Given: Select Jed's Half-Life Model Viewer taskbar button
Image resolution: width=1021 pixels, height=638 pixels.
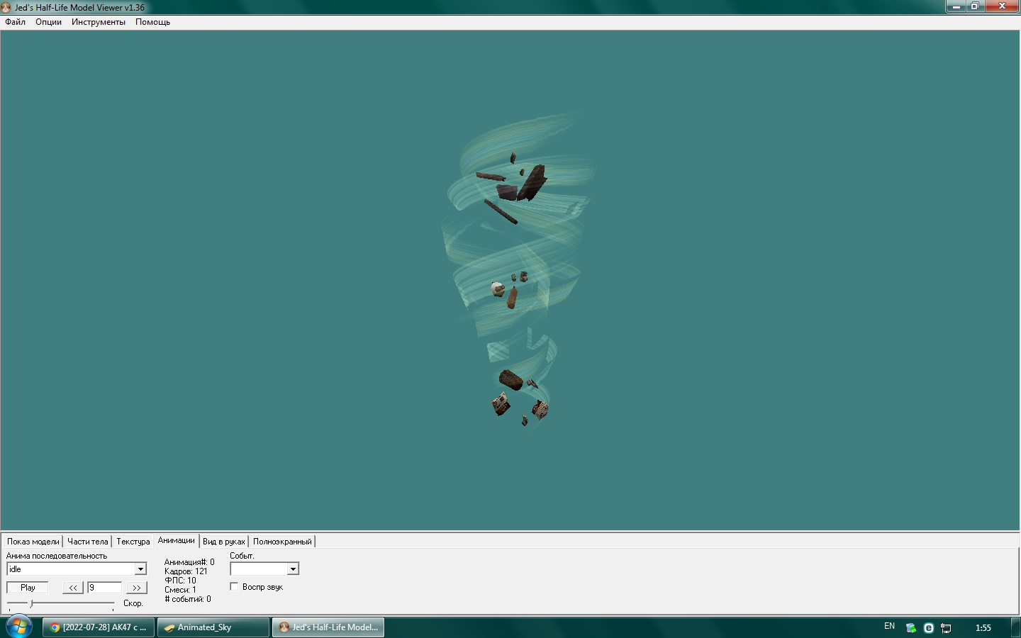Looking at the screenshot, I should pyautogui.click(x=328, y=627).
